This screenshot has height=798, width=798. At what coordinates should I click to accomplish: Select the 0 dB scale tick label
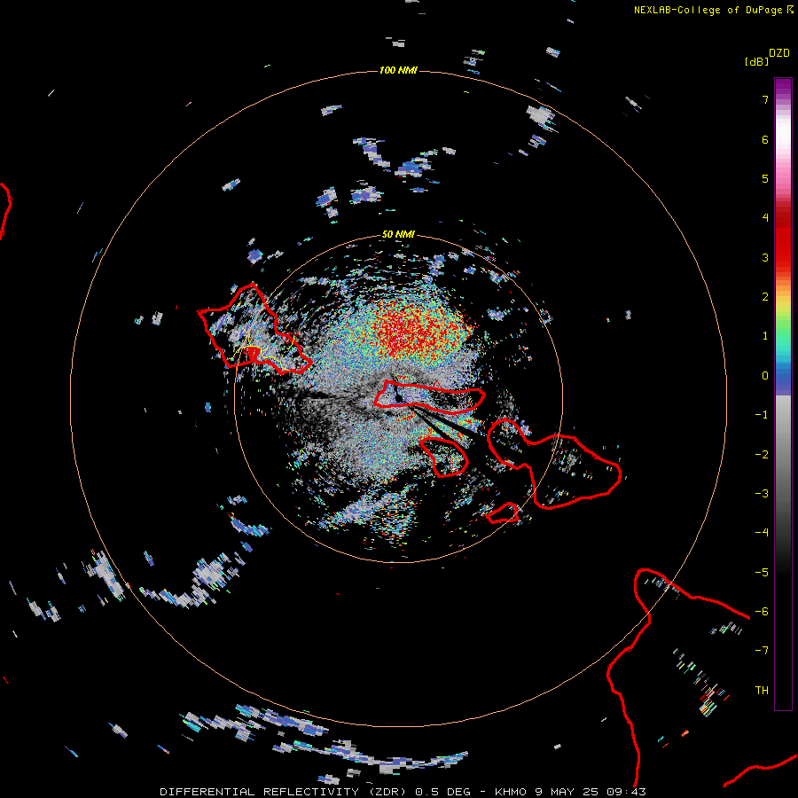point(765,376)
